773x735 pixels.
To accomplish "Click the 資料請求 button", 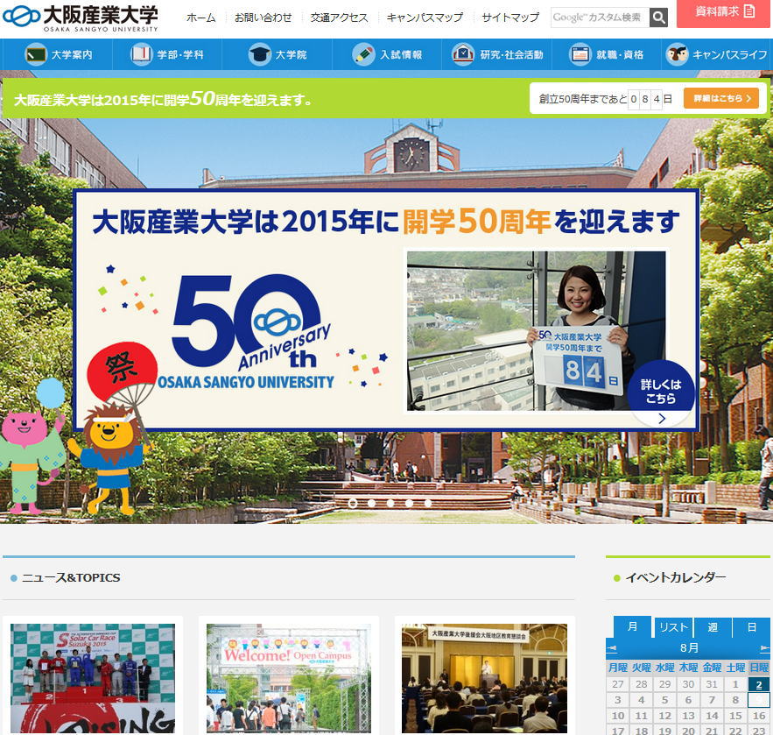I will click(723, 12).
